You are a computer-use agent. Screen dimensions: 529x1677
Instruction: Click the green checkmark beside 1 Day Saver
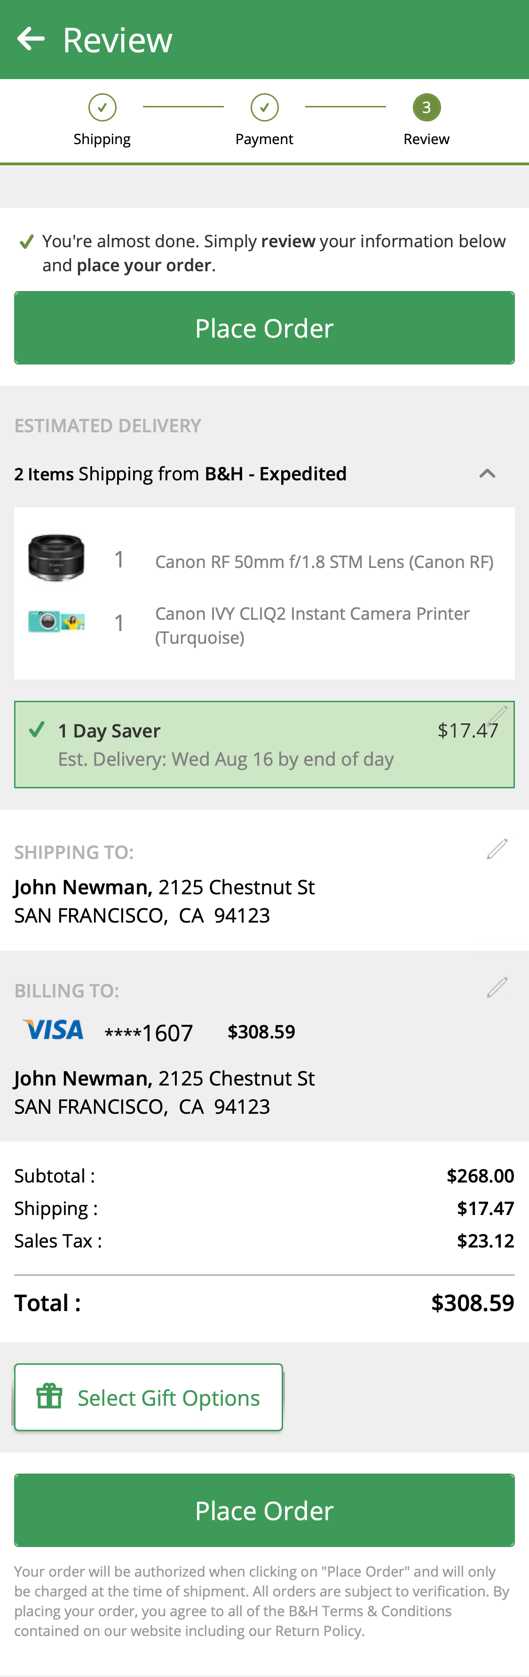tap(37, 729)
